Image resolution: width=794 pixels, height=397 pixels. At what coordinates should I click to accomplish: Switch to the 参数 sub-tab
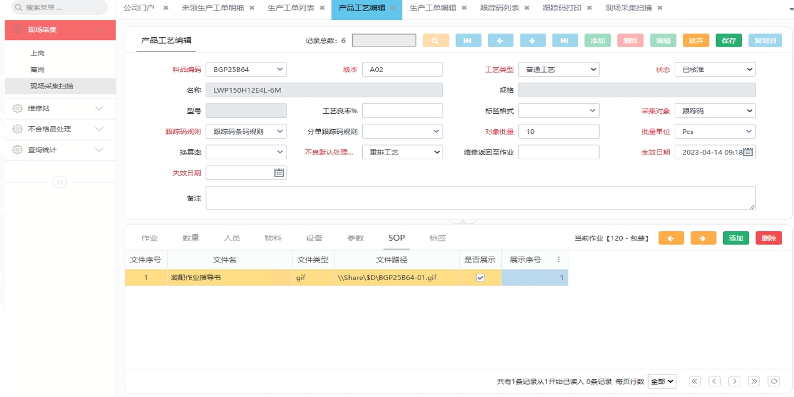356,238
